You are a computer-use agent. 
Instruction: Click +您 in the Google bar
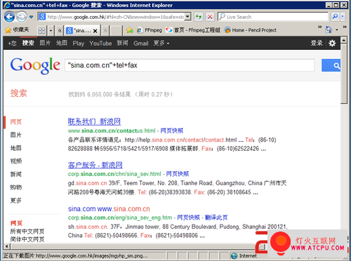[12, 43]
